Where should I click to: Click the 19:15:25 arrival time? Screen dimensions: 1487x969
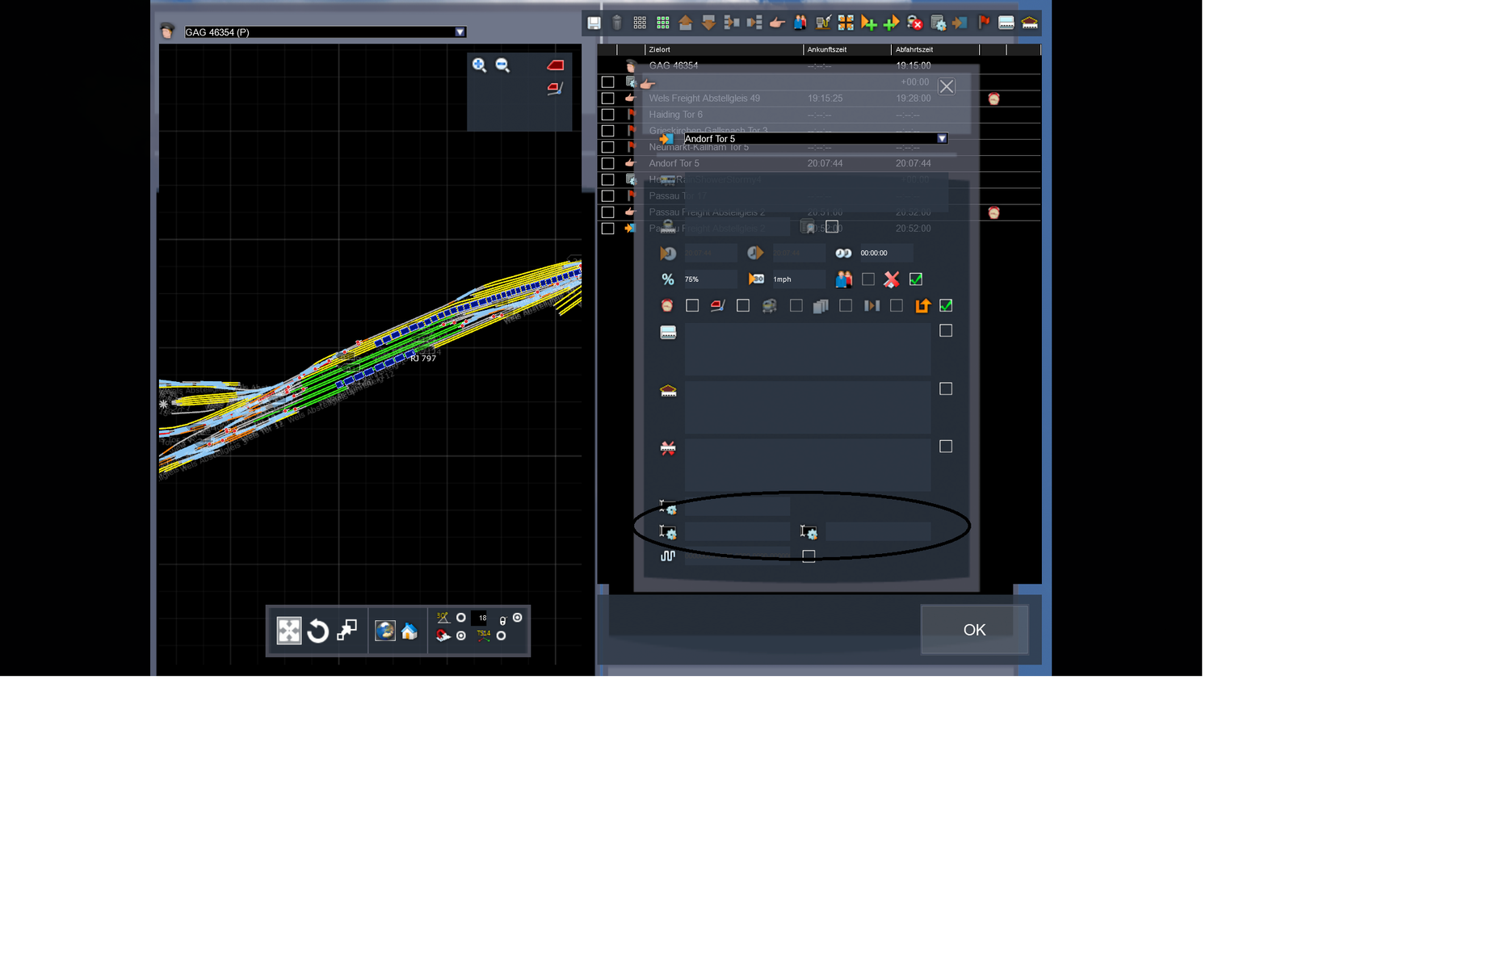[825, 99]
